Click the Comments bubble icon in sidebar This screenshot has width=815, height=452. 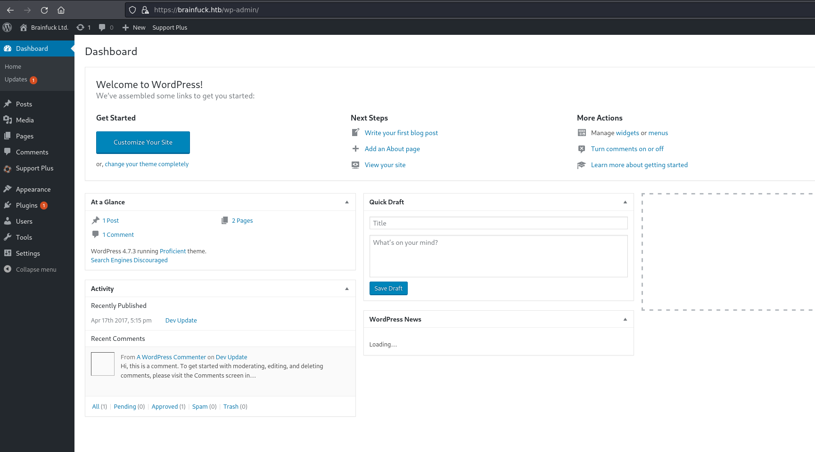tap(8, 152)
